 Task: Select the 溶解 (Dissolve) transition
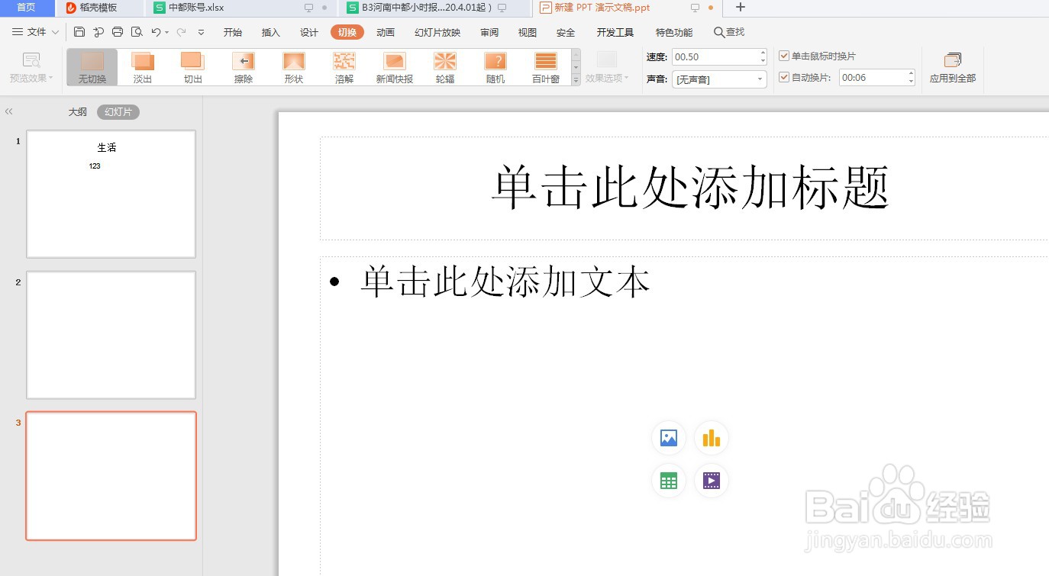[x=344, y=66]
